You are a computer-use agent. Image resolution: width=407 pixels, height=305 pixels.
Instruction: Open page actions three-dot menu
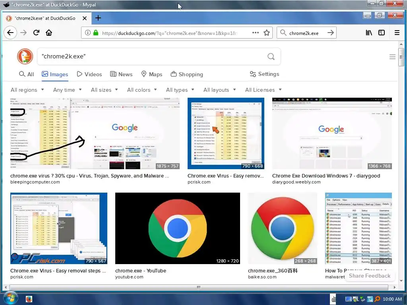point(256,33)
